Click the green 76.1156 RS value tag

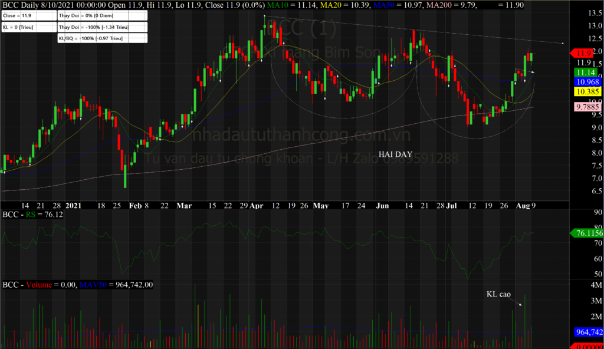point(586,233)
